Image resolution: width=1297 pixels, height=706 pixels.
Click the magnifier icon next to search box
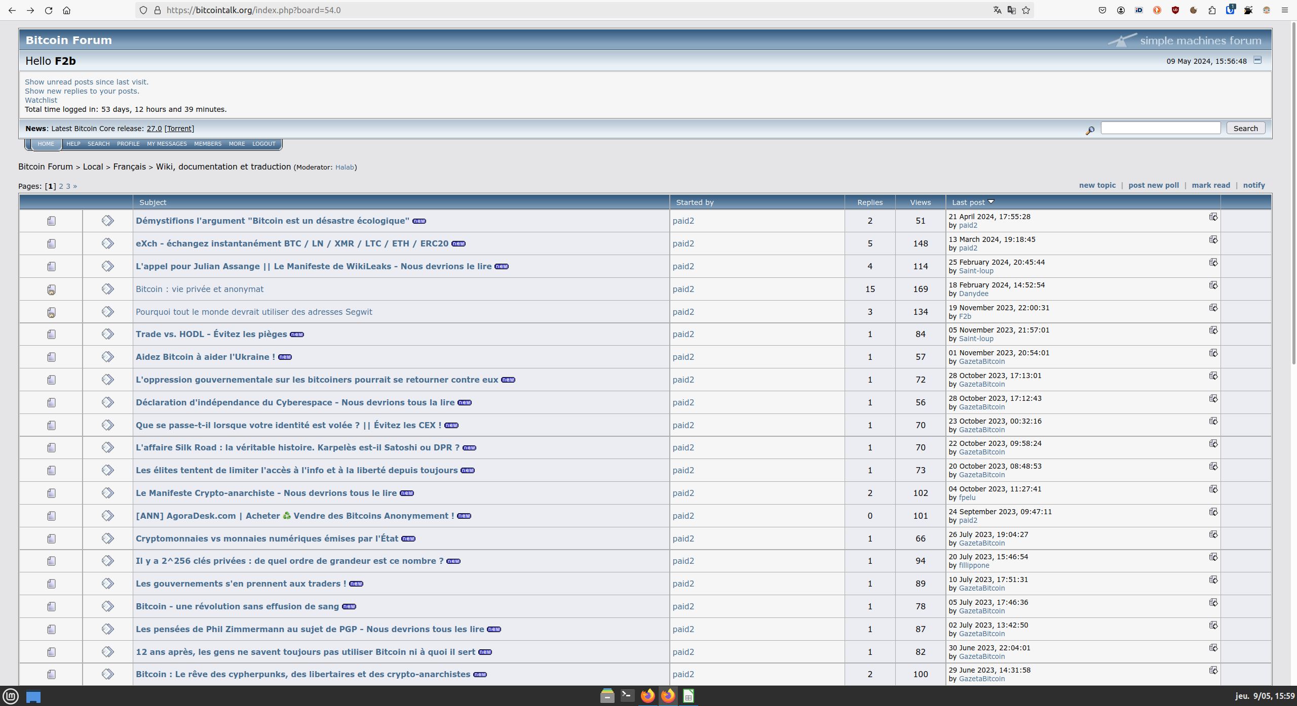coord(1090,131)
